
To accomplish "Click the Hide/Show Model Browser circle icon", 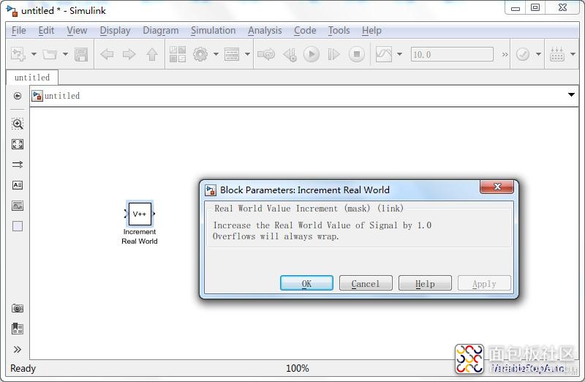I will click(18, 96).
